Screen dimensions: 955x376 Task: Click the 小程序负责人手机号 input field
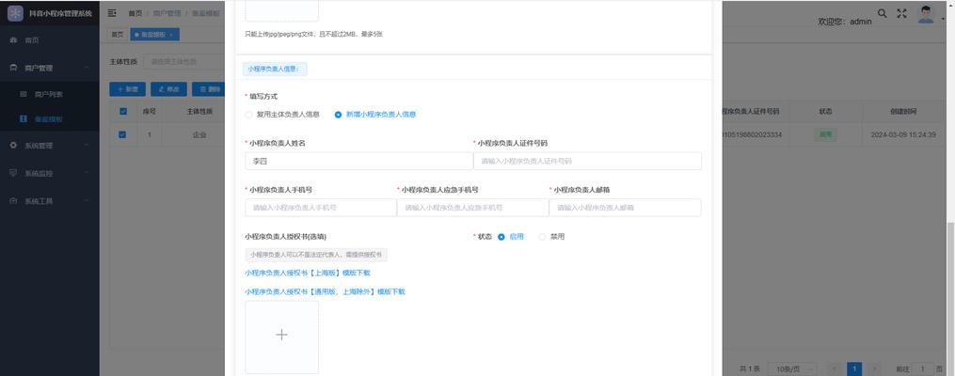pyautogui.click(x=320, y=208)
